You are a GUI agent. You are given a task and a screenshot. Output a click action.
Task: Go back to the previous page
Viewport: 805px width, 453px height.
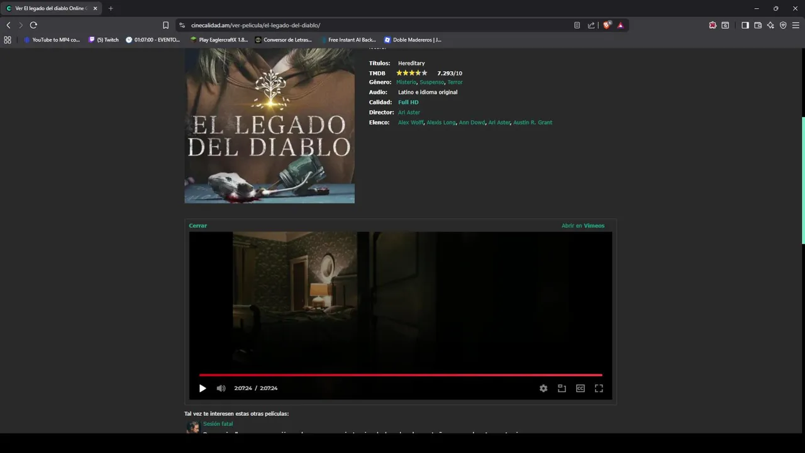(x=8, y=25)
